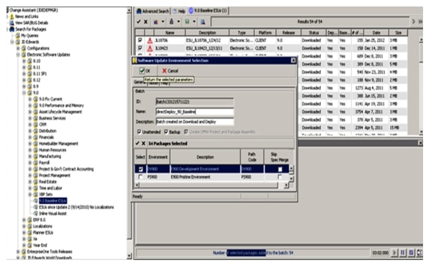Click the tree panel's down scroll arrow
The height and width of the screenshot is (271, 425).
click(129, 256)
